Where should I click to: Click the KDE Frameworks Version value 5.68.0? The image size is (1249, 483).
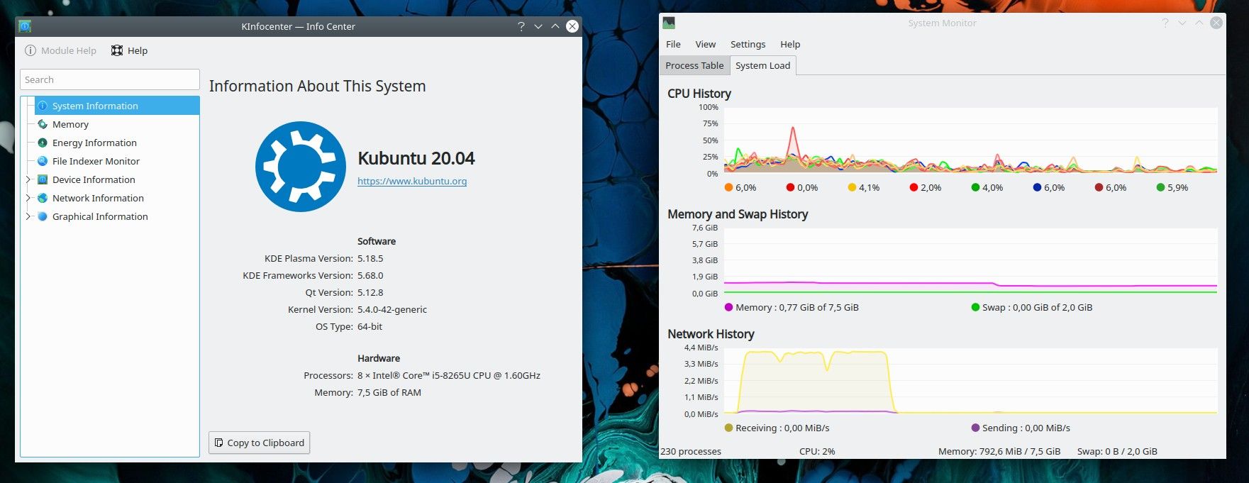click(x=370, y=275)
